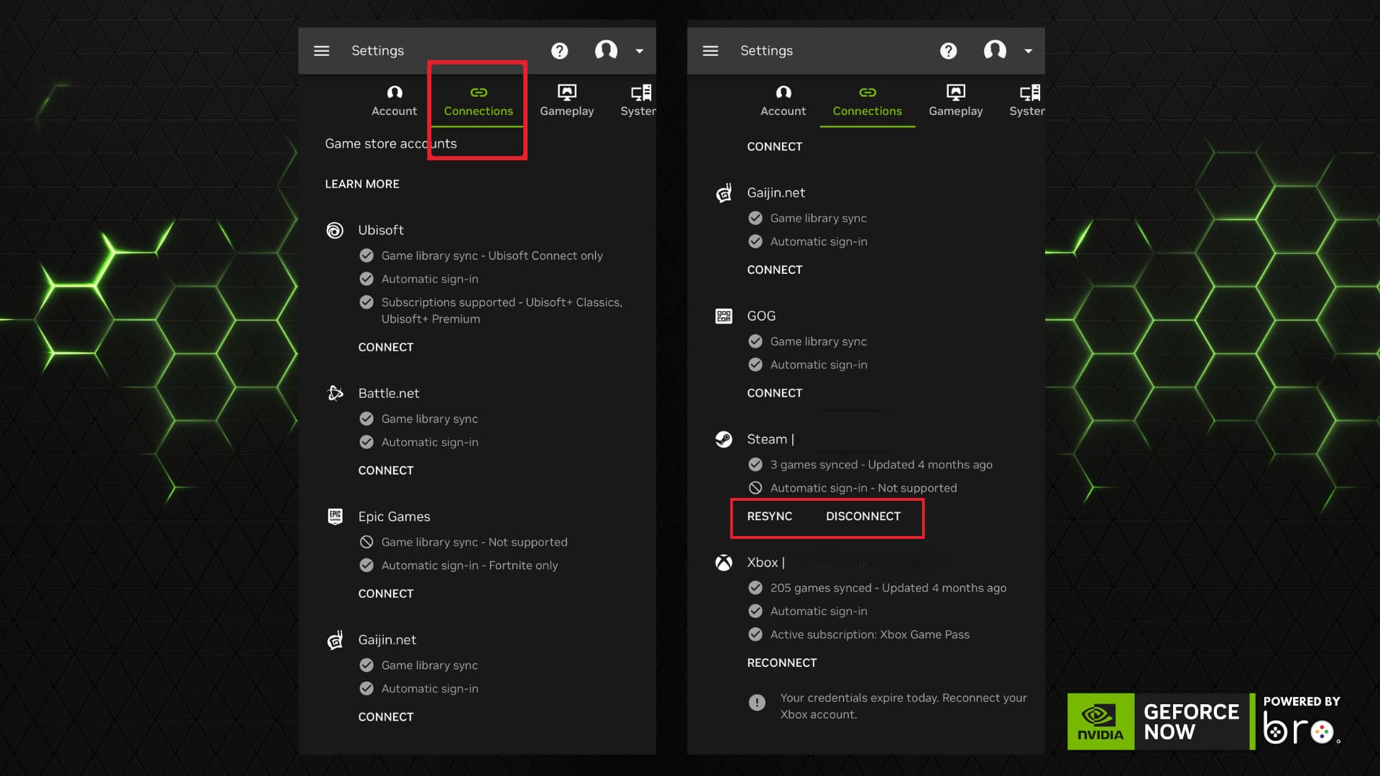Select Connections tab in right panel

coord(867,101)
